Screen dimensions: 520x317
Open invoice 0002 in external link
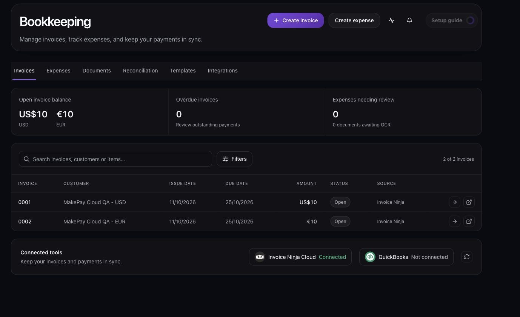tap(469, 222)
